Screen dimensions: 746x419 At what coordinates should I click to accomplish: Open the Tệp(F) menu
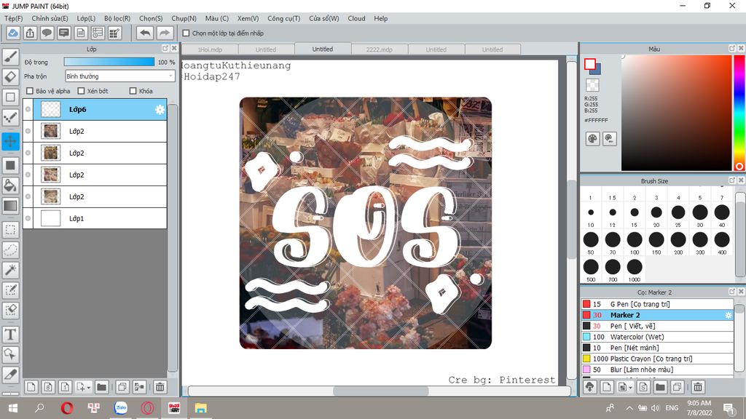click(13, 18)
